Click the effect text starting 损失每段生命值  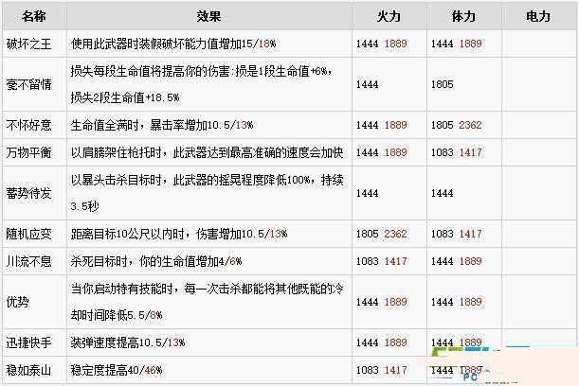[201, 84]
